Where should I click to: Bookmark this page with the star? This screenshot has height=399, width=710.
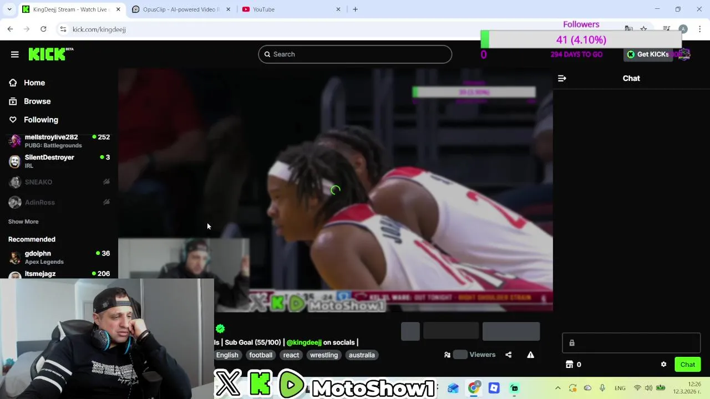[643, 29]
